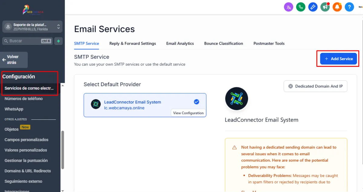Click the blue sparkle AI assistant icon
This screenshot has width=363, height=192.
tap(313, 7)
